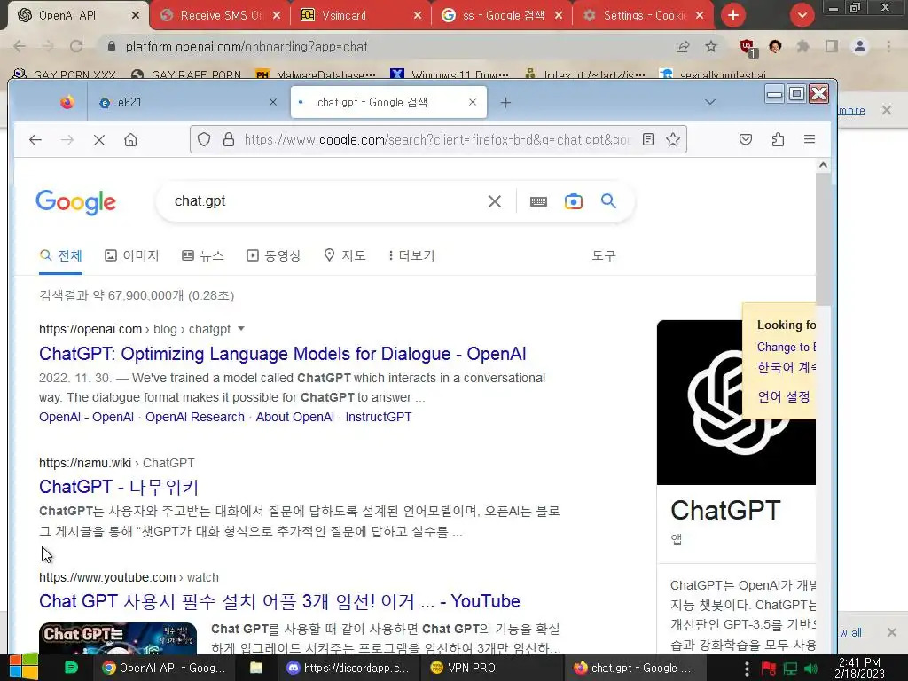Expand openai.com result options arrow
This screenshot has height=681, width=908.
pyautogui.click(x=241, y=328)
